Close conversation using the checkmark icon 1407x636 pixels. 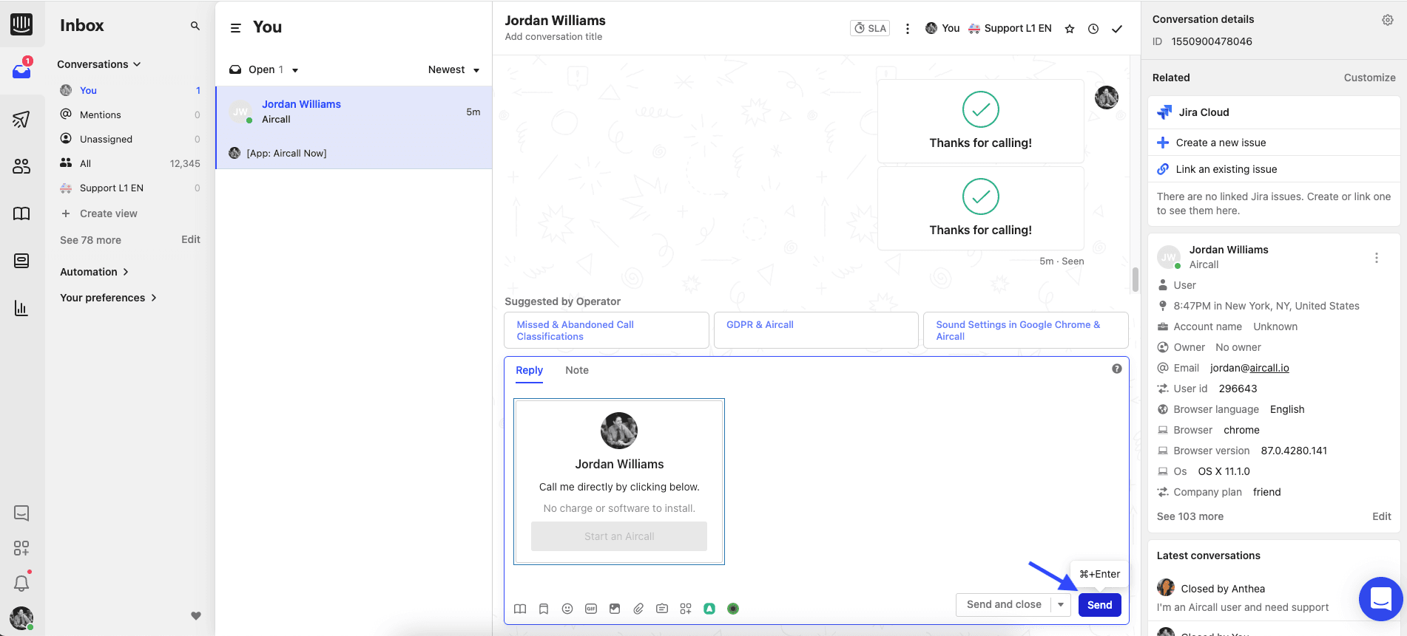pyautogui.click(x=1117, y=29)
